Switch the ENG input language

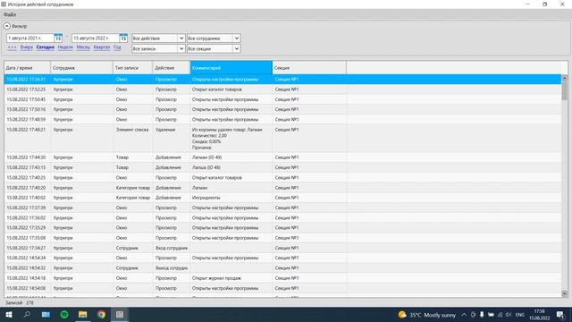click(520, 315)
